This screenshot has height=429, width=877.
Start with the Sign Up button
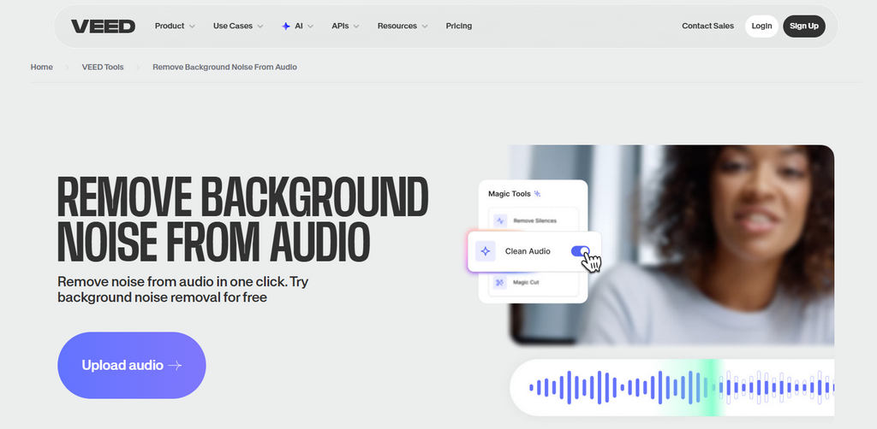coord(803,26)
